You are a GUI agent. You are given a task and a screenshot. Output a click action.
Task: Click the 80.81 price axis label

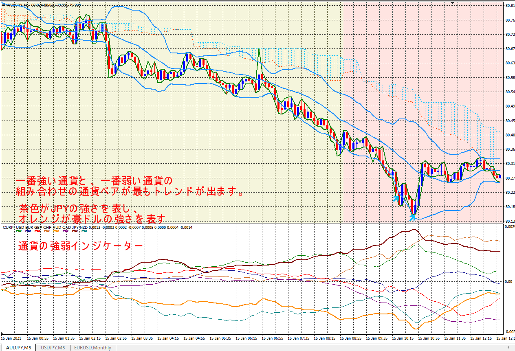pos(510,6)
